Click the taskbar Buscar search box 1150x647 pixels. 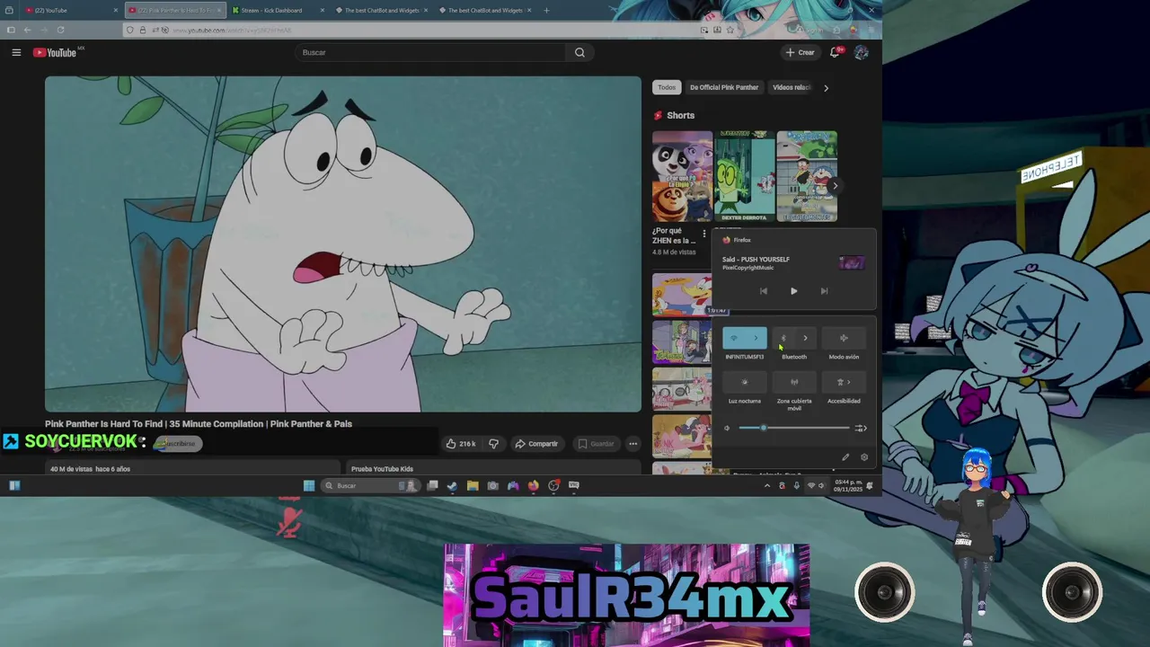click(370, 485)
